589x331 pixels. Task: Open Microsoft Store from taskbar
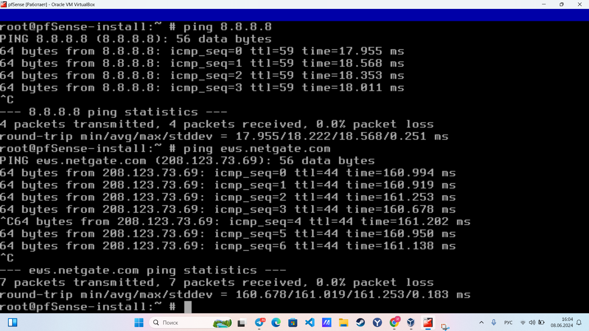point(293,322)
